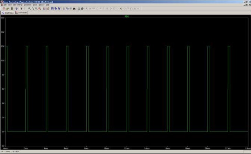Click the Close All Windows icon

59,9
